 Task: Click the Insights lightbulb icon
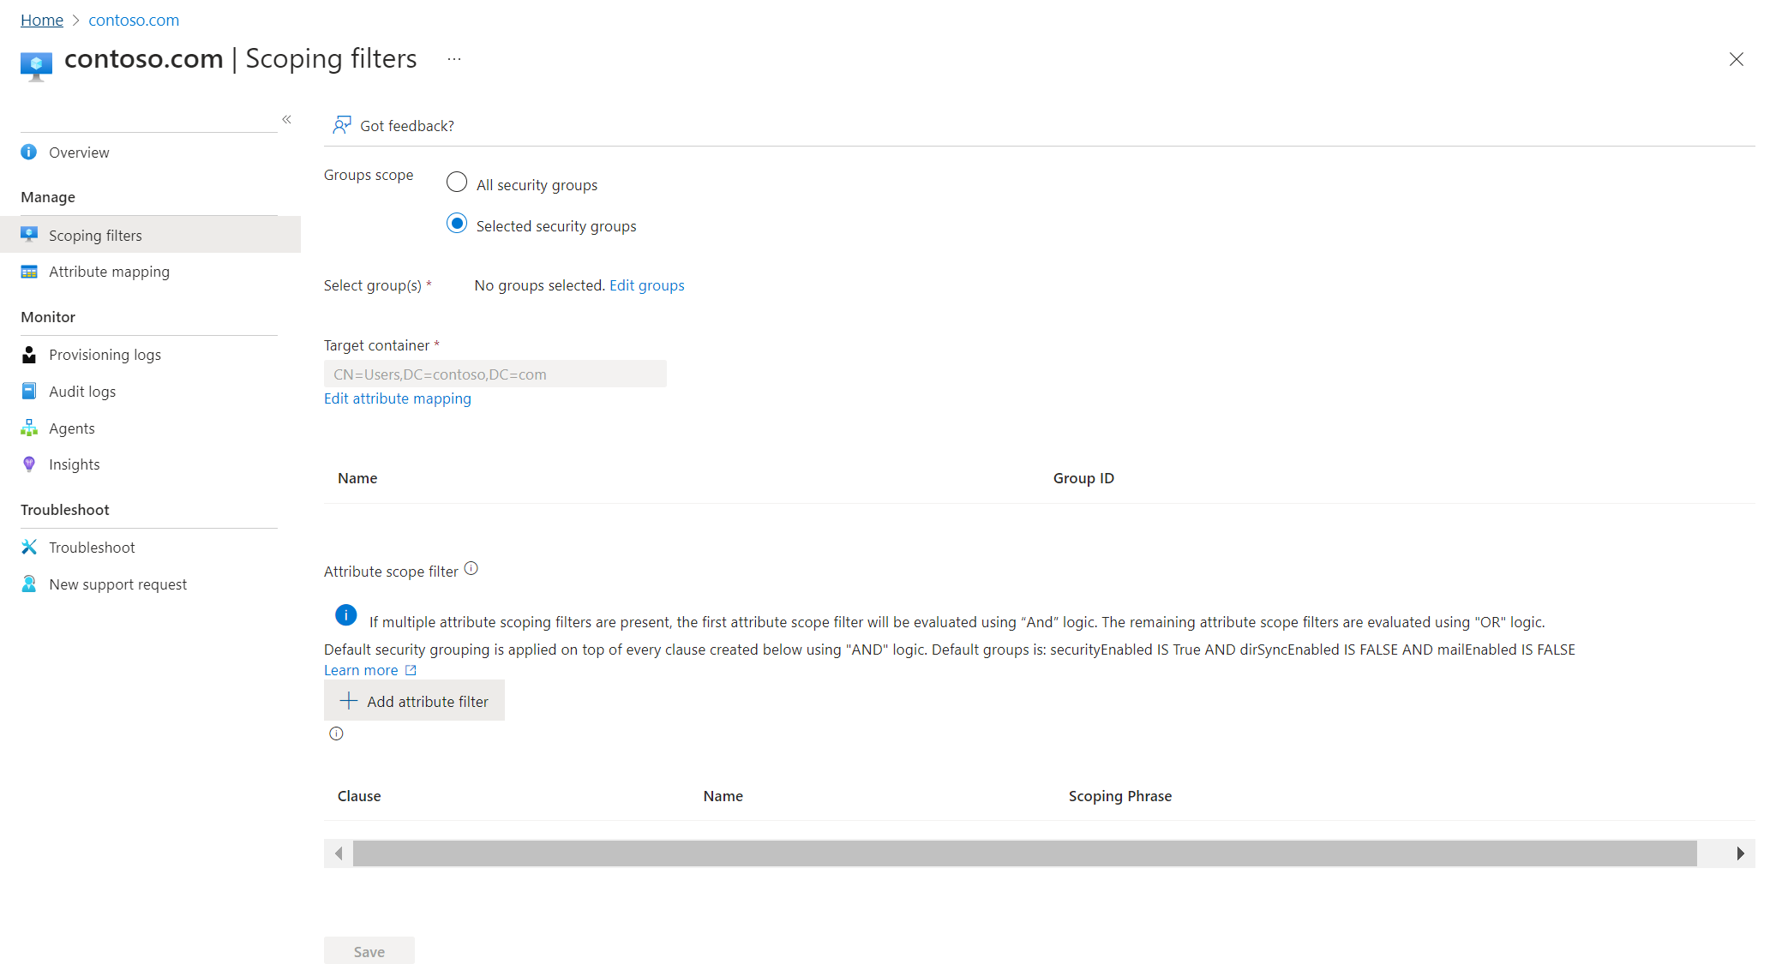point(29,464)
